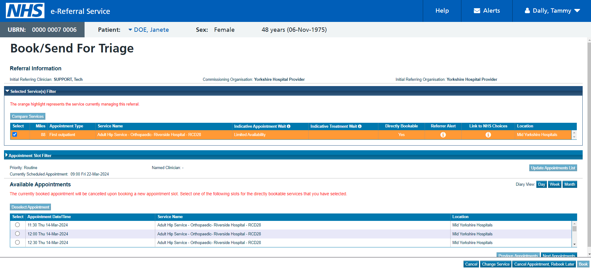Screen dimensions: 591x269
Task: Click Cancel Appointment, Rebook Later
Action: 544,264
